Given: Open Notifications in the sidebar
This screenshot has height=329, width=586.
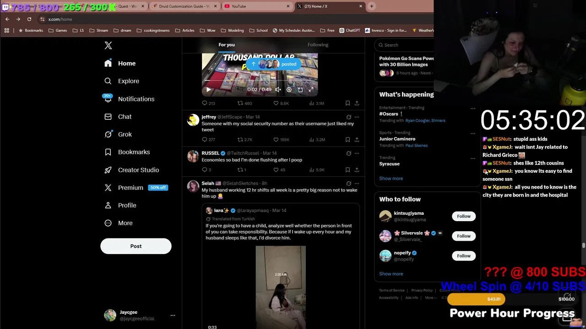Looking at the screenshot, I should 129,99.
